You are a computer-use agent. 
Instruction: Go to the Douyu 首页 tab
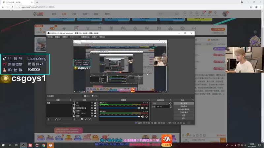point(54,14)
